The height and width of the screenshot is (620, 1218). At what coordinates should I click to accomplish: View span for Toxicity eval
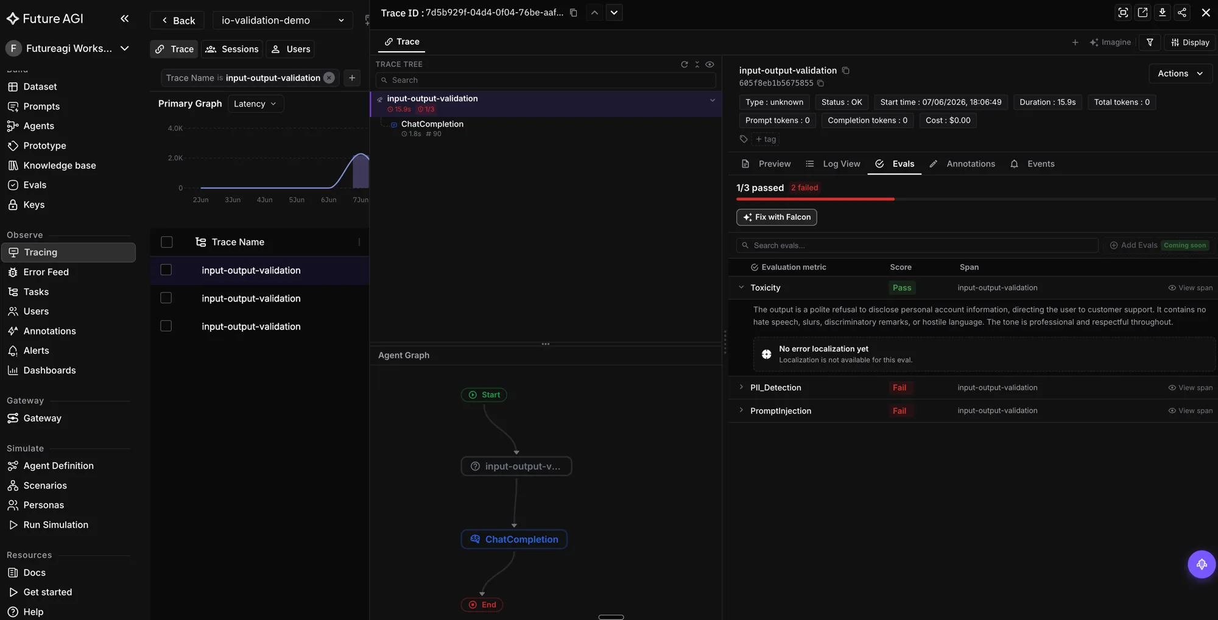click(x=1190, y=288)
